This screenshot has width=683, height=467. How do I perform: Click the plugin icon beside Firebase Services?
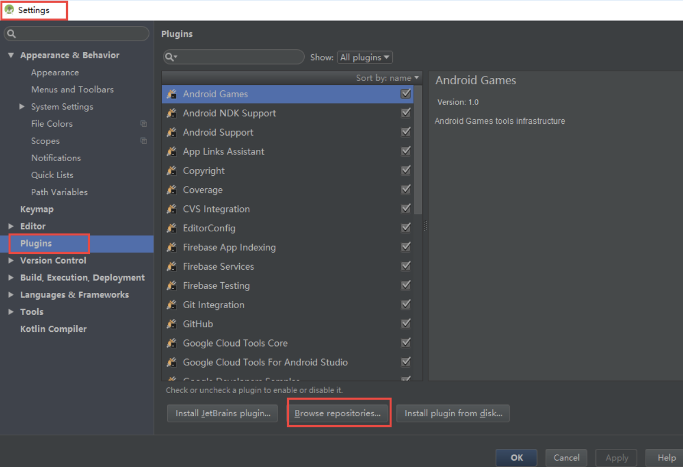click(172, 267)
